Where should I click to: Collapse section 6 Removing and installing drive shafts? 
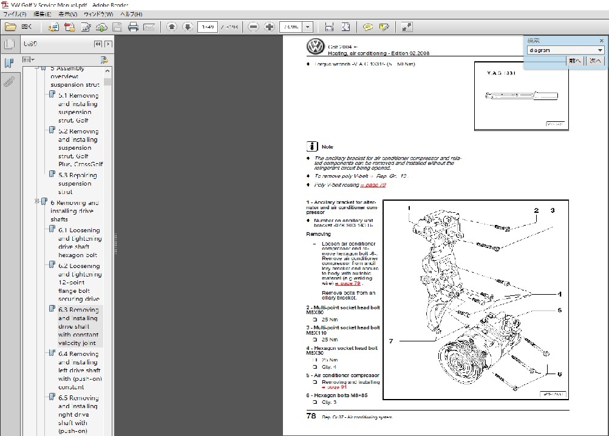36,201
